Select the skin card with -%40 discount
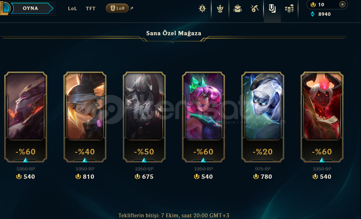 point(85,117)
